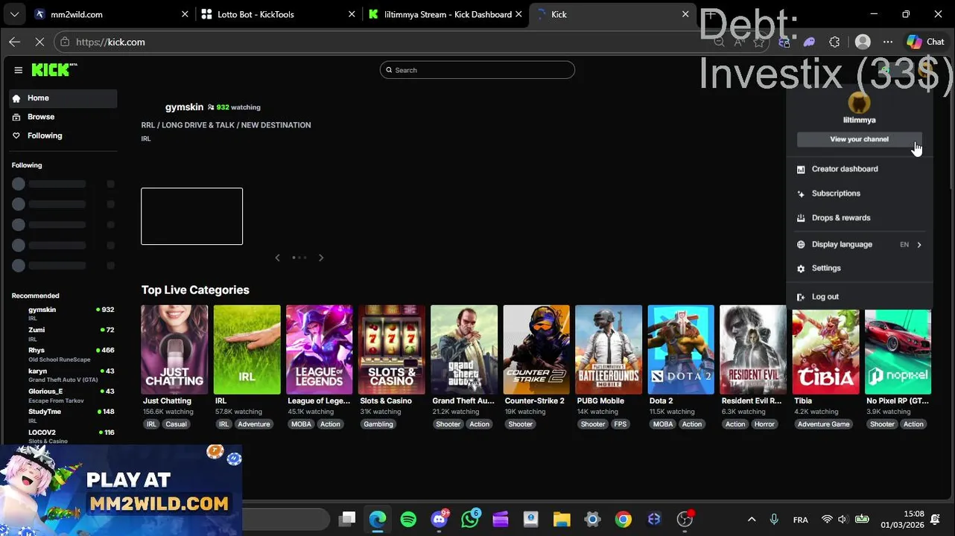This screenshot has width=955, height=536.
Task: Open the browser extensions icon
Action: 834,42
